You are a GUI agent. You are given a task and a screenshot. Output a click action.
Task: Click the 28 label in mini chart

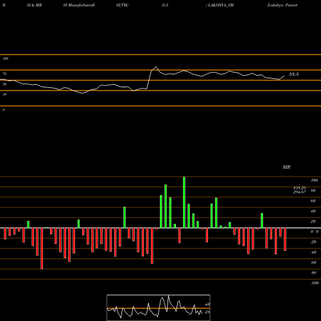point(207,312)
